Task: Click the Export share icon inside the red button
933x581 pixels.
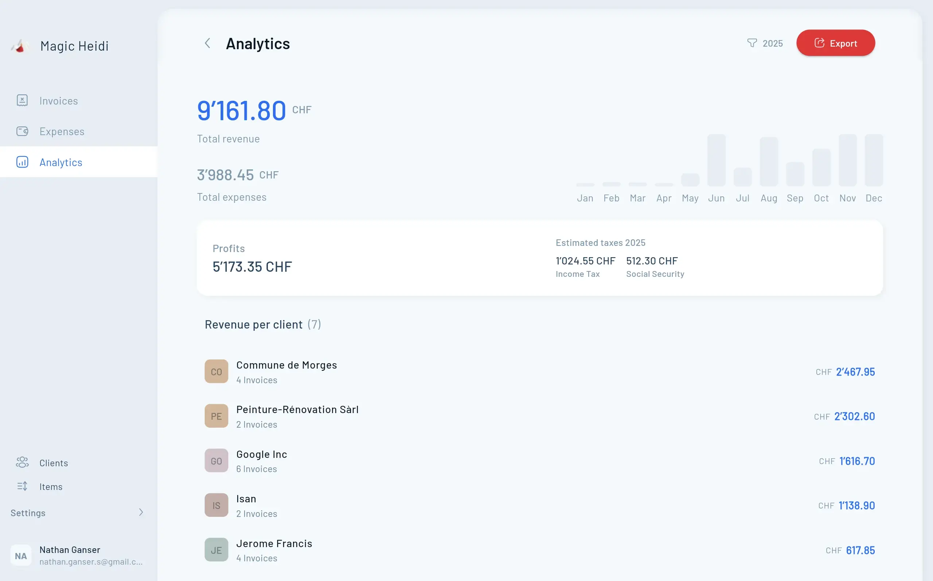Action: (x=819, y=43)
